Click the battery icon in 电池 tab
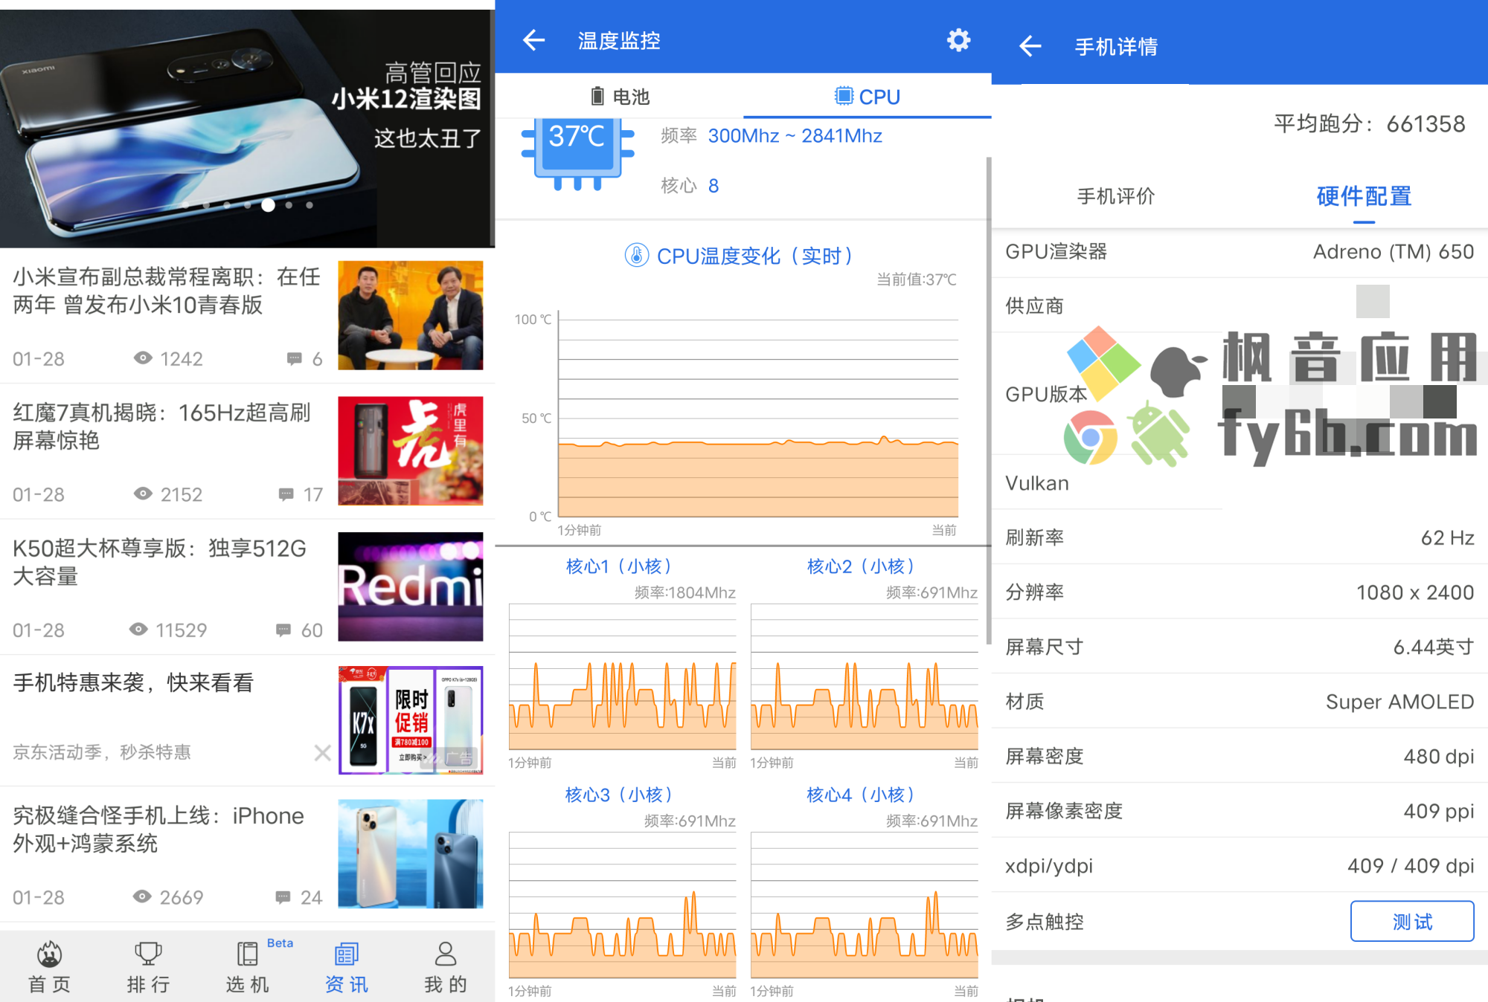Screen dimensions: 1488x1002 (x=597, y=97)
